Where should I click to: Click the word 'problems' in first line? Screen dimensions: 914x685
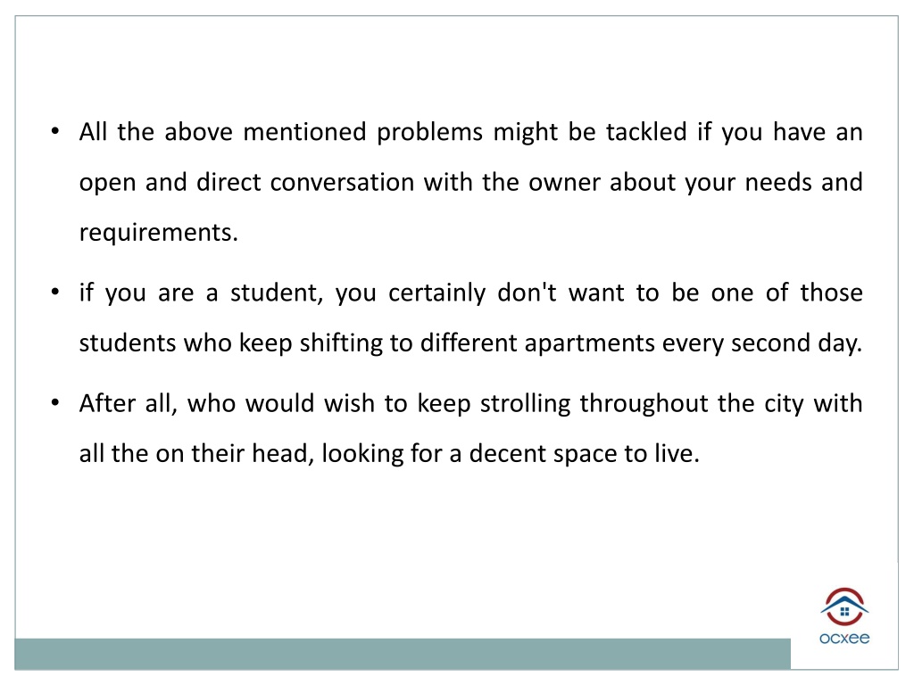pos(429,133)
